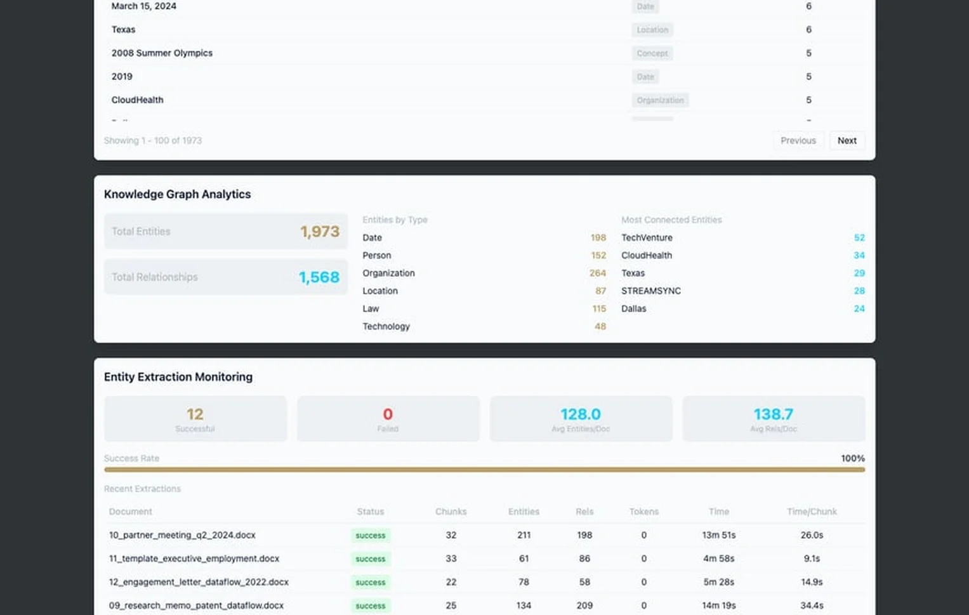Click the Total Relationships stat card
Screen dimensions: 969x615
tap(225, 277)
